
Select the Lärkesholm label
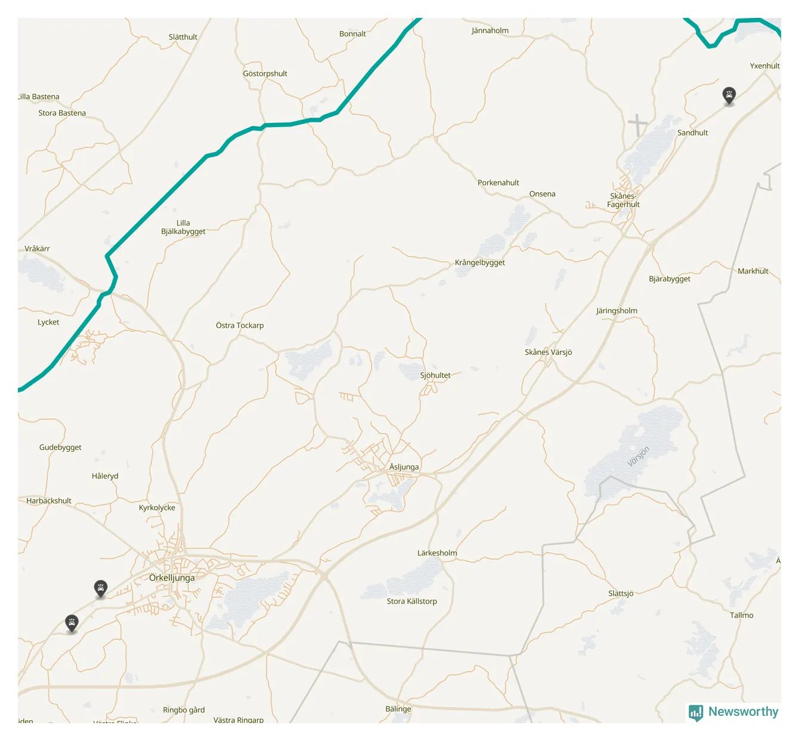437,553
